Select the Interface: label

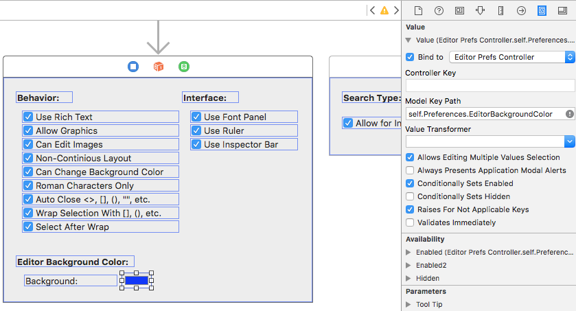click(x=210, y=97)
